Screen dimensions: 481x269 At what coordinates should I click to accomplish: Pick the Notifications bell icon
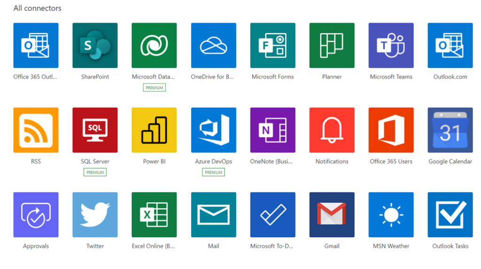coord(332,130)
